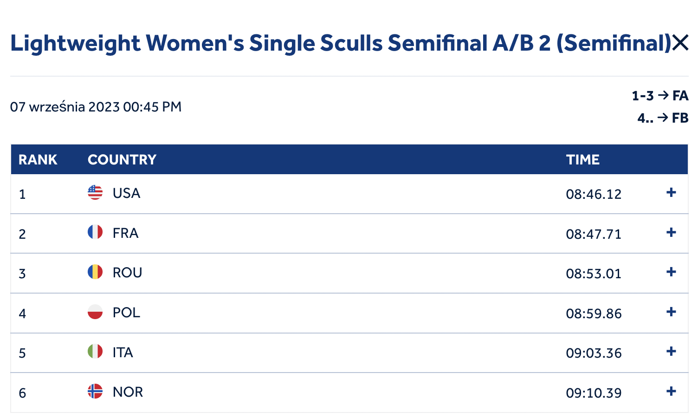Click the Romania flag icon
The width and height of the screenshot is (698, 419).
click(95, 272)
